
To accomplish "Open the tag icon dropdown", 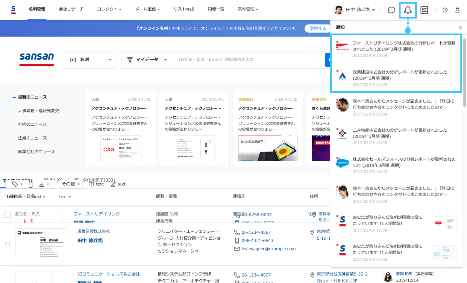I will (x=18, y=184).
